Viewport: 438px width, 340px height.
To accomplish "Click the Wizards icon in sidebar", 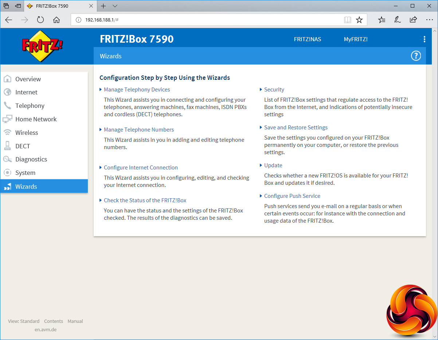I will (7, 187).
